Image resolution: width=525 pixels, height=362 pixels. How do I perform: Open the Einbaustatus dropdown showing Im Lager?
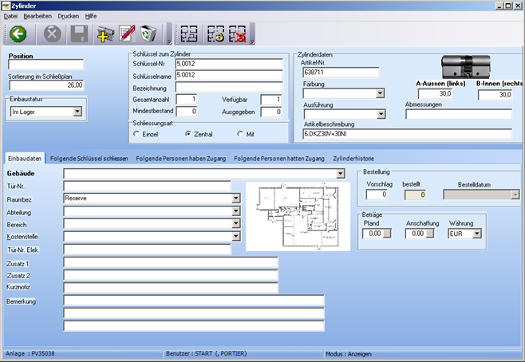pos(77,112)
